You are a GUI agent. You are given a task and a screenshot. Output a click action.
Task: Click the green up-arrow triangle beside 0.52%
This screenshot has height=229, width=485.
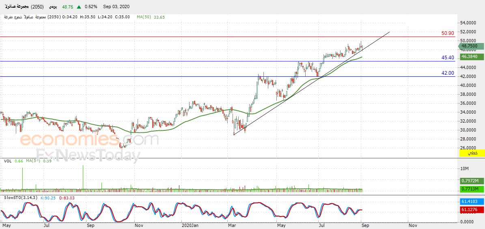coord(78,7)
